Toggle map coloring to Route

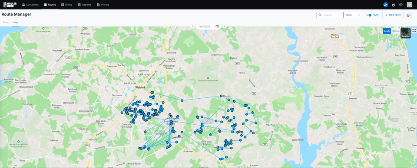click(x=387, y=31)
